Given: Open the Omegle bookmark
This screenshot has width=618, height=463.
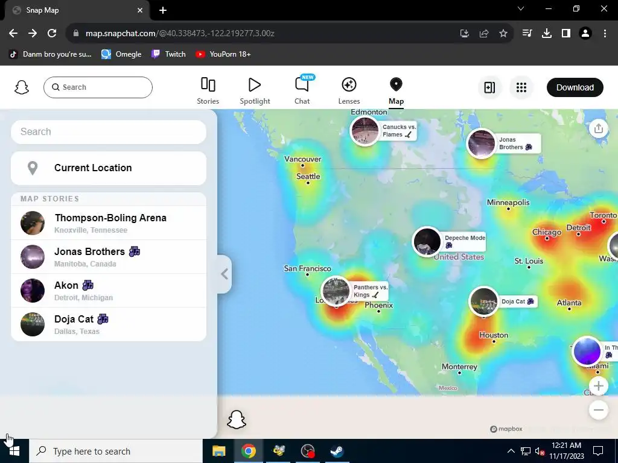Looking at the screenshot, I should (x=121, y=54).
